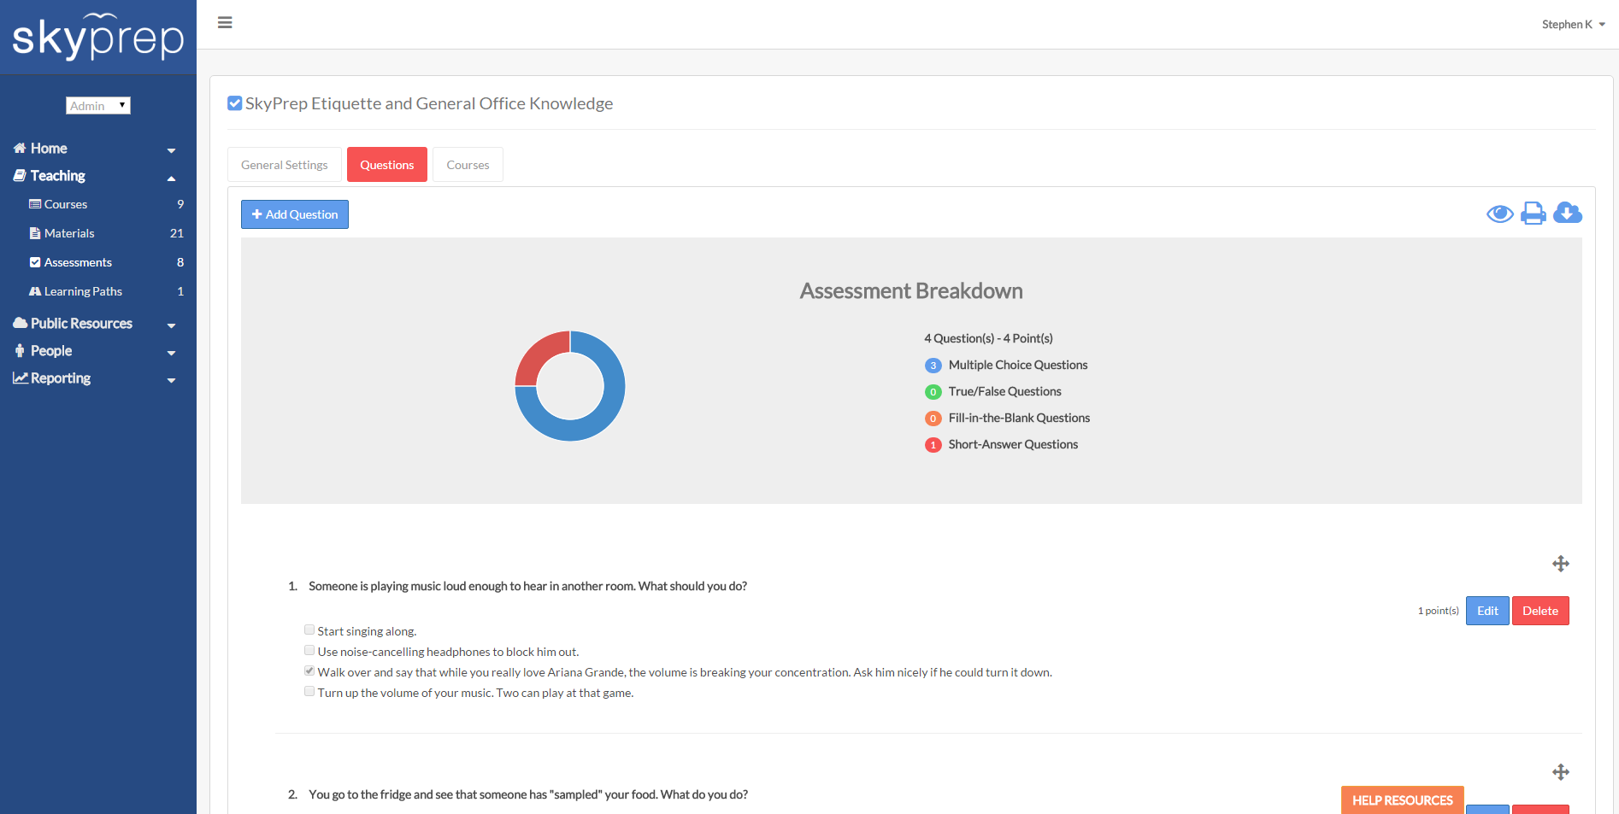Click the Courses list icon
The width and height of the screenshot is (1619, 814).
(35, 204)
